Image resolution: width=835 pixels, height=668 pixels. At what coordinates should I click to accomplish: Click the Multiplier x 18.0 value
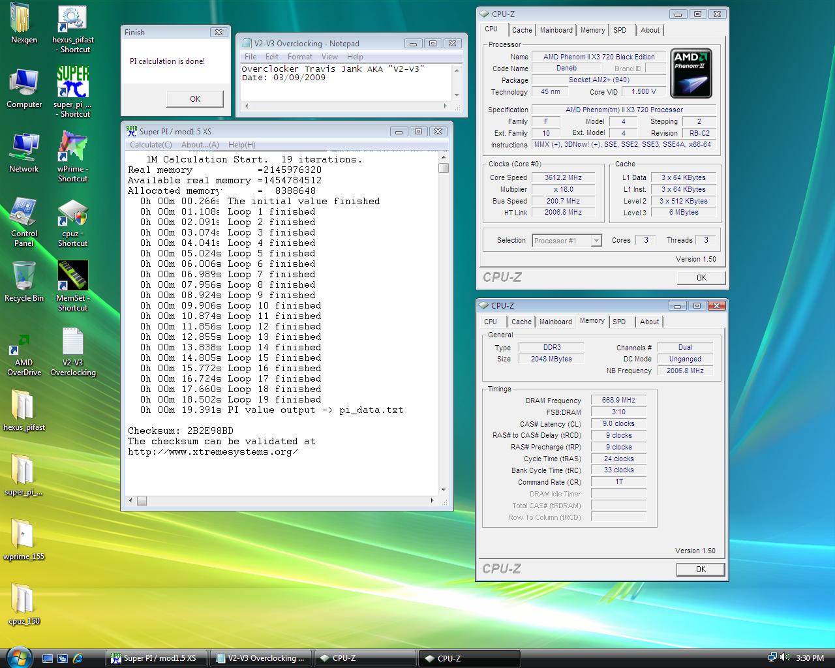point(564,189)
